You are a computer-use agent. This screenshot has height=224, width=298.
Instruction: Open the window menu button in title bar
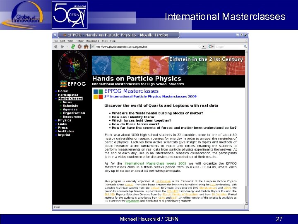pos(55,35)
